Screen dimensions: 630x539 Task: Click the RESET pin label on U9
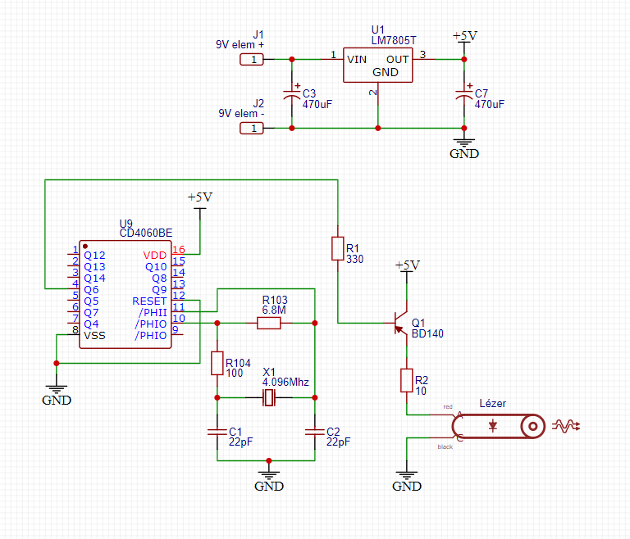[x=149, y=301]
